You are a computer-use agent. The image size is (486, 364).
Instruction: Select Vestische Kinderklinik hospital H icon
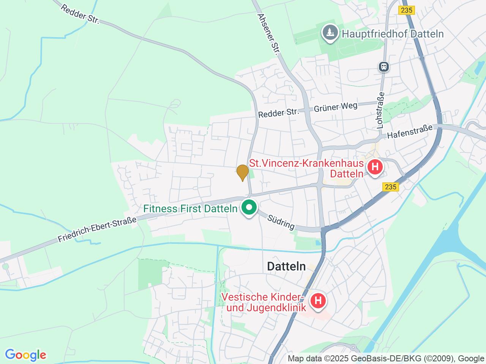click(x=318, y=301)
